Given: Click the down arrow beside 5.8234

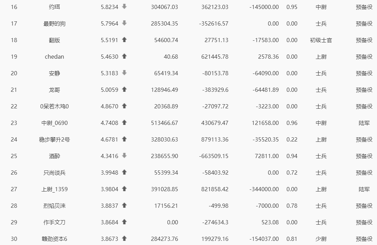Looking at the screenshot, I should click(x=124, y=7).
